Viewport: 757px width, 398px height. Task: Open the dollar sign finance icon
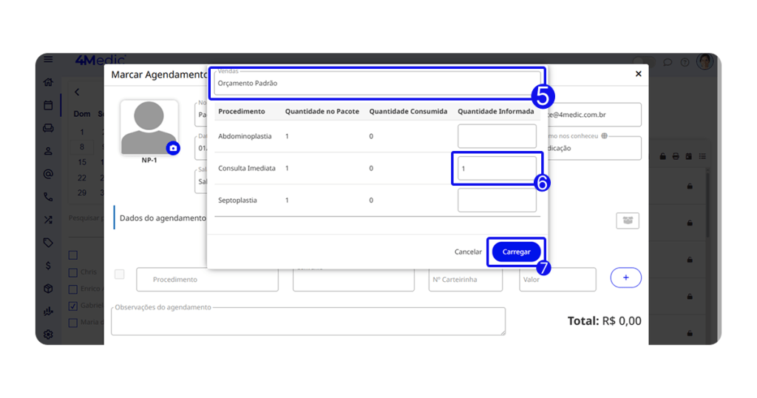48,266
